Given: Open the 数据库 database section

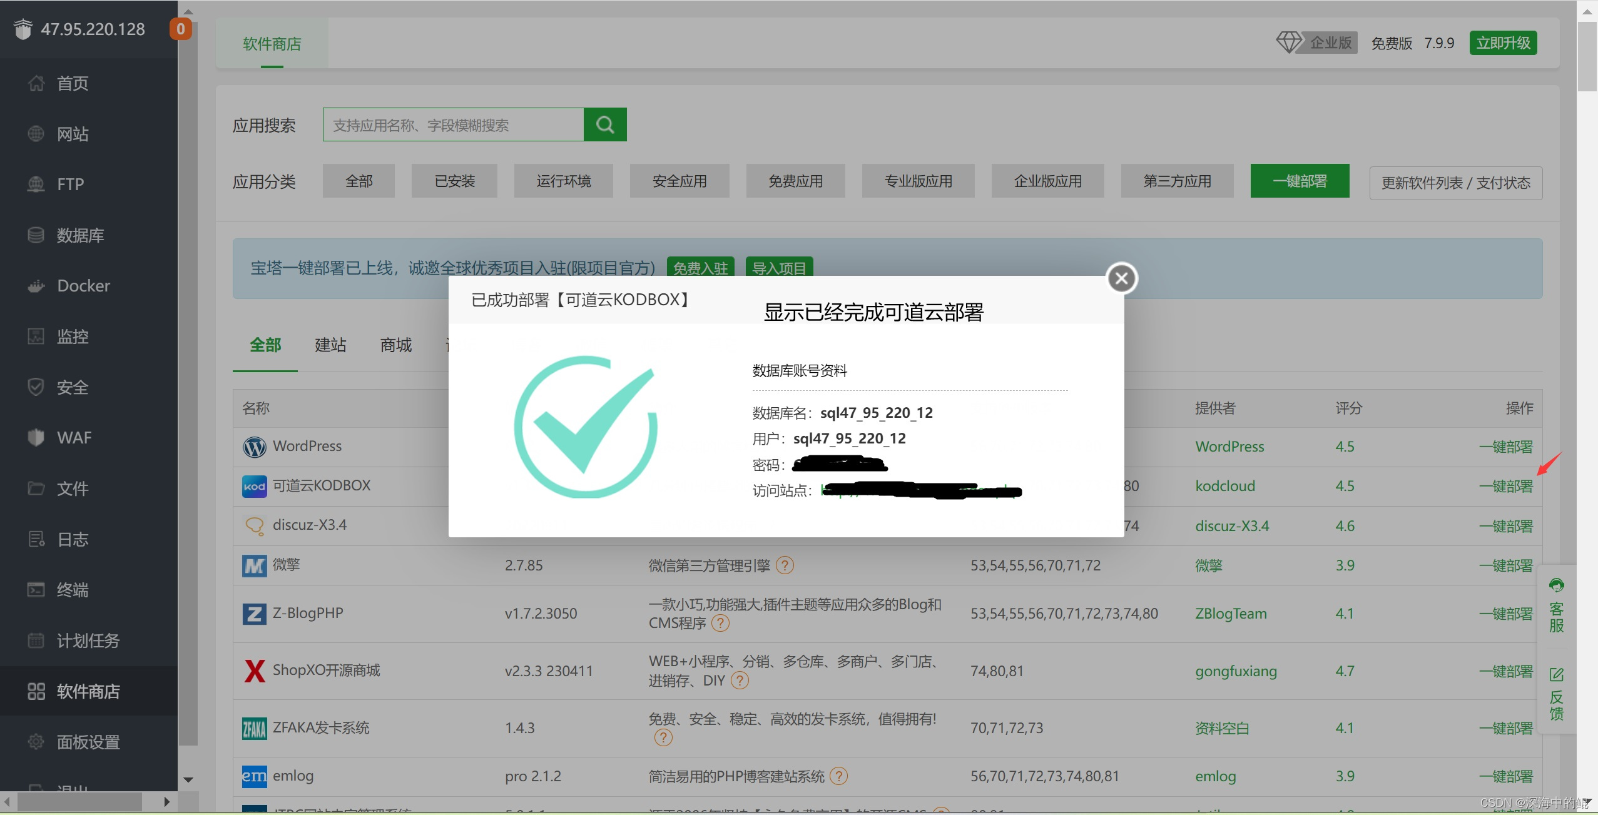Looking at the screenshot, I should (x=80, y=235).
